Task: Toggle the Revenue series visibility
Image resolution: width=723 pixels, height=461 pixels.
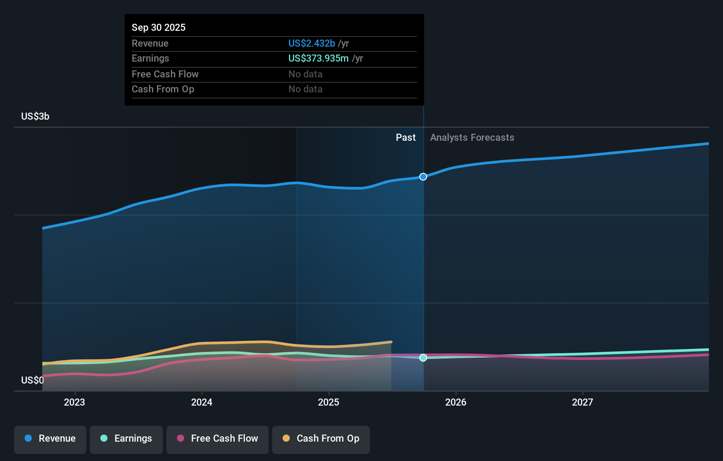Action: tap(50, 439)
